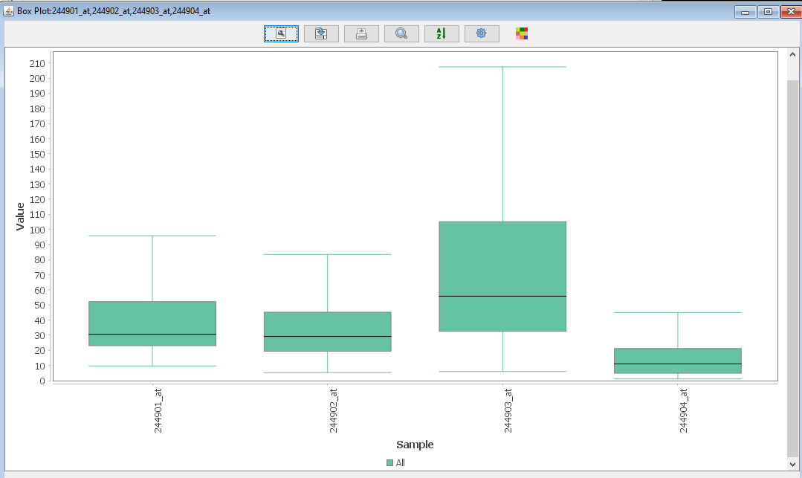Click the 'Sample' x-axis title
This screenshot has width=802, height=478.
click(x=415, y=445)
